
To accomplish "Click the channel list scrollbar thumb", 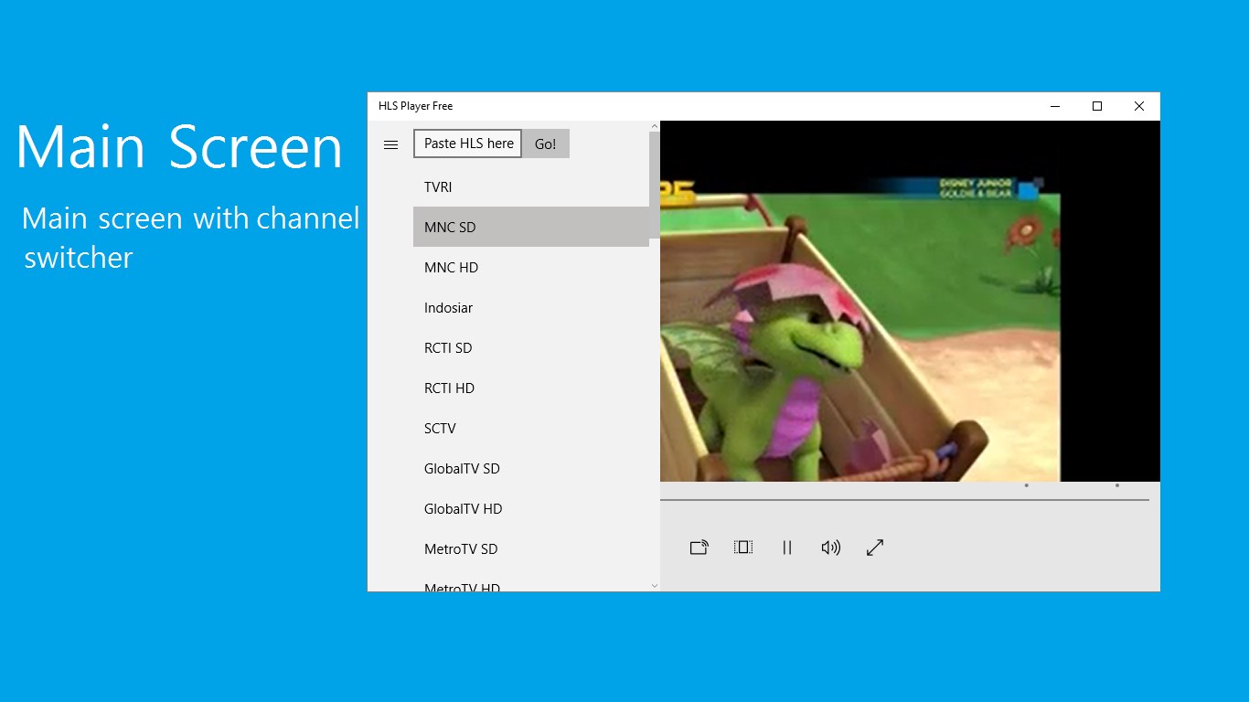I will [x=655, y=186].
